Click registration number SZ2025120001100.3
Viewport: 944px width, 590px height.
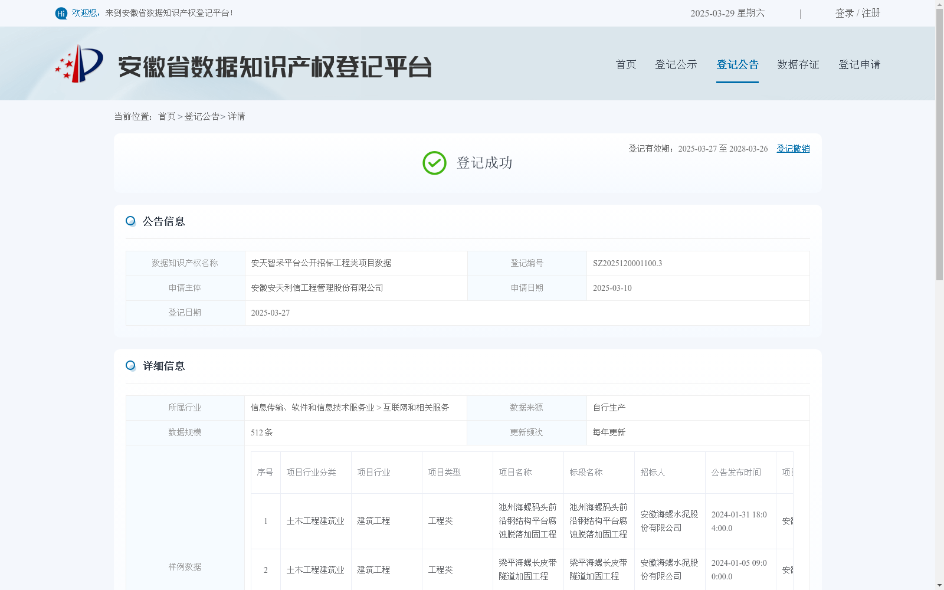coord(627,263)
